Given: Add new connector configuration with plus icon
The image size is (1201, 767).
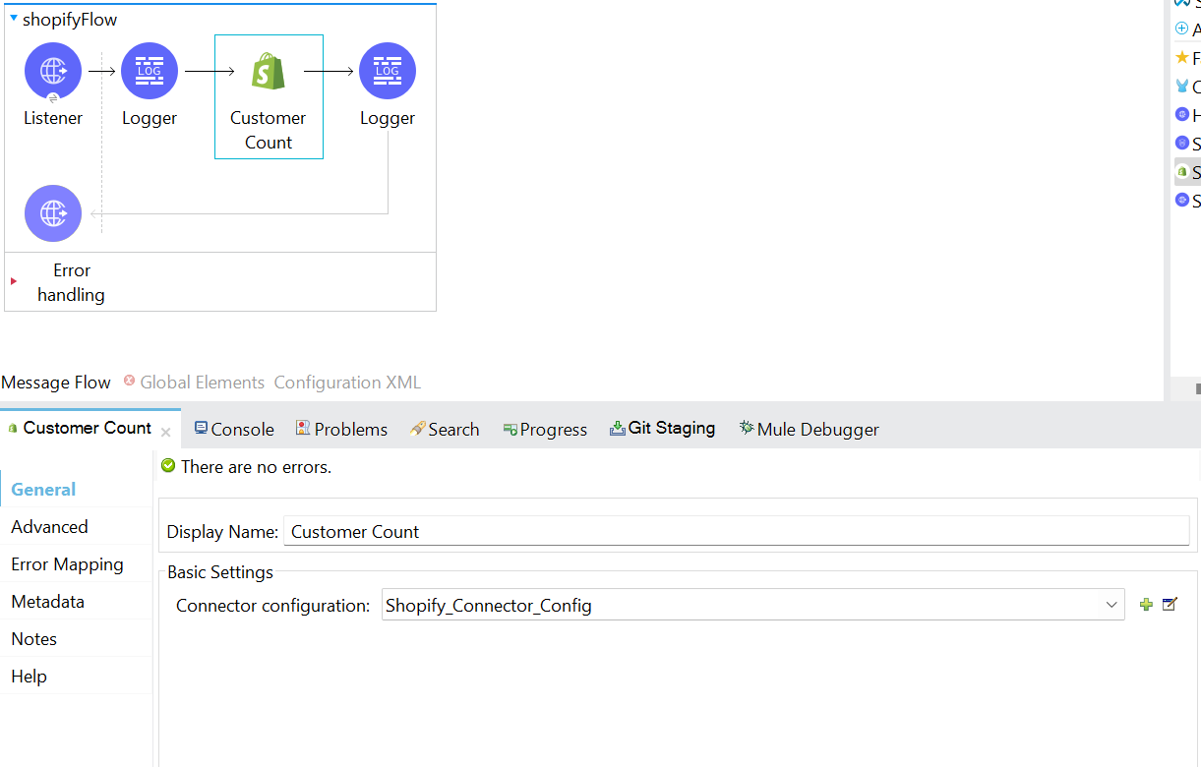Looking at the screenshot, I should pyautogui.click(x=1146, y=605).
